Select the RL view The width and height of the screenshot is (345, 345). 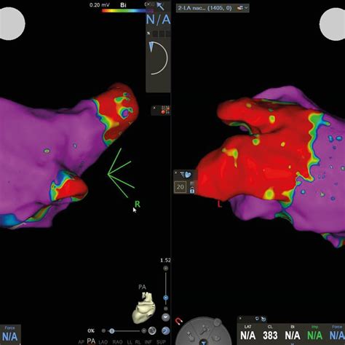click(138, 342)
